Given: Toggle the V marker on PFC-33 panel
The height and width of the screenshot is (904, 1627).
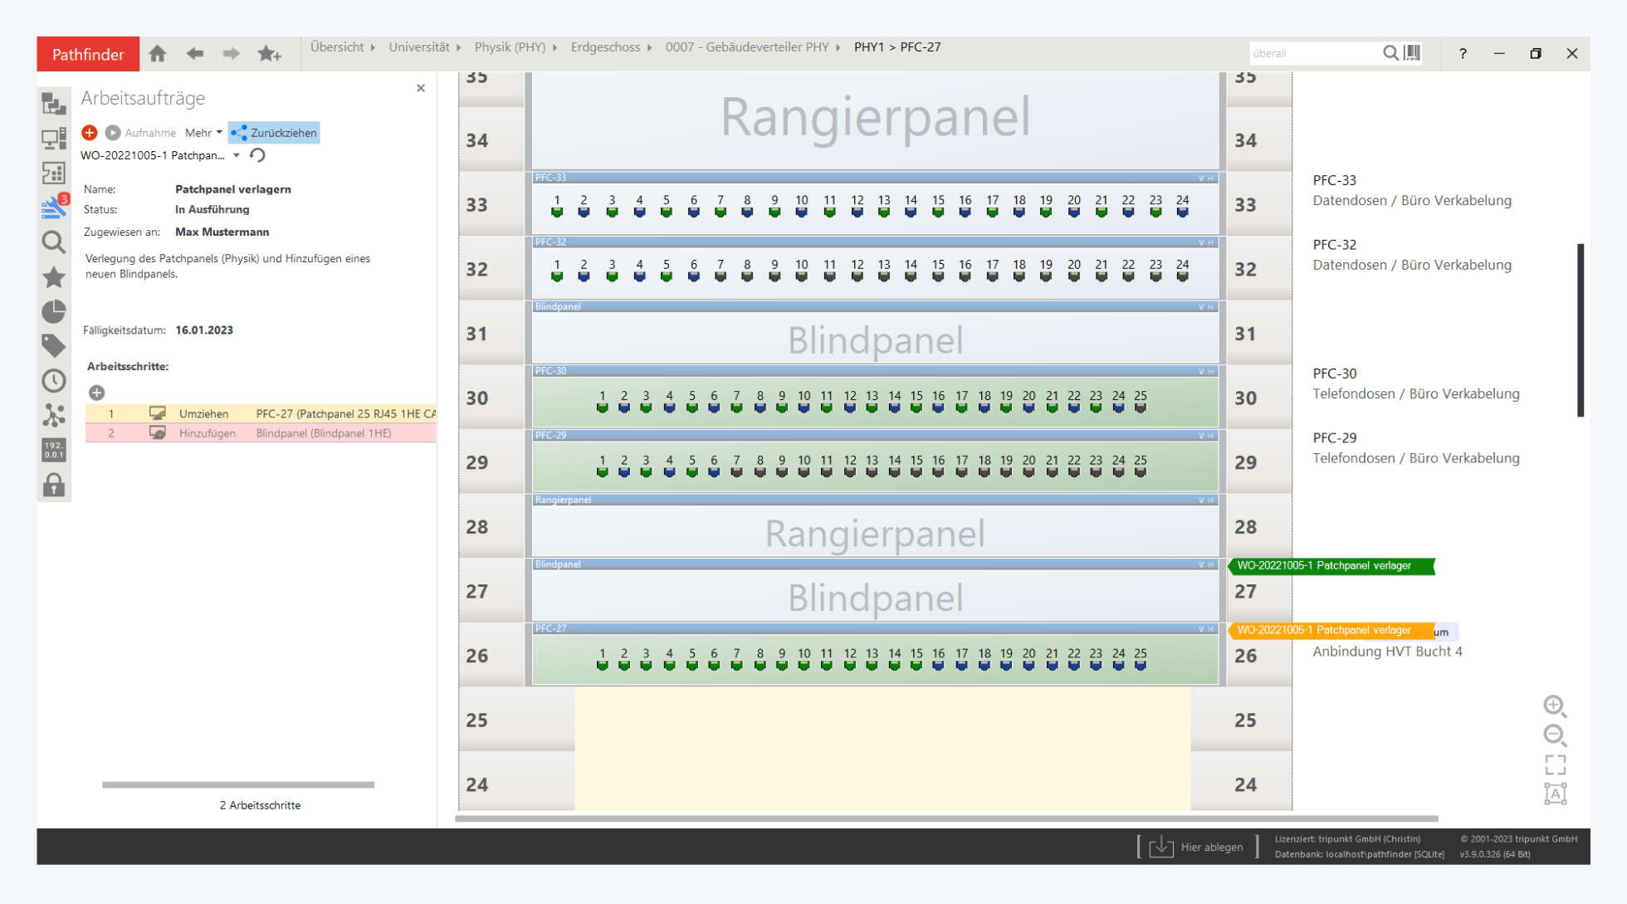Looking at the screenshot, I should (x=1200, y=178).
